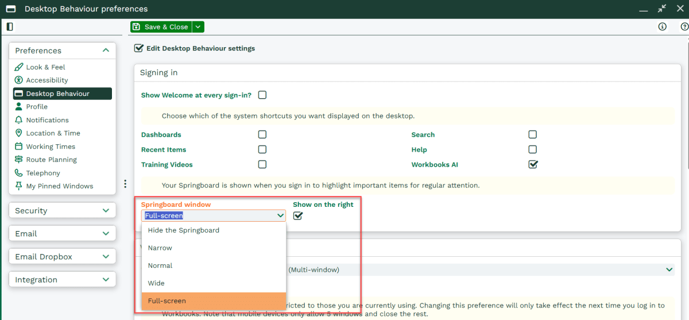The height and width of the screenshot is (320, 689).
Task: Check the Search shortcut box
Action: [533, 134]
